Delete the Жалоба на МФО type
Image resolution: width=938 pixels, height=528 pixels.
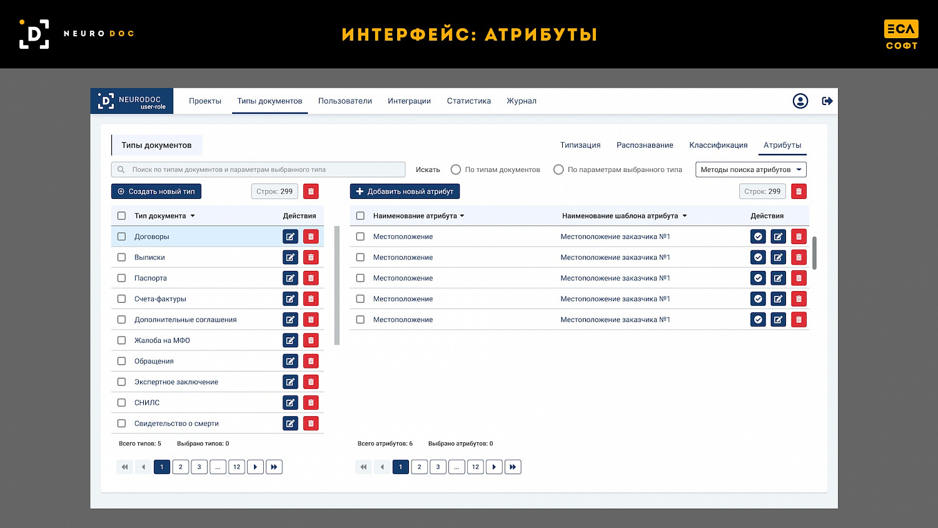pos(311,340)
